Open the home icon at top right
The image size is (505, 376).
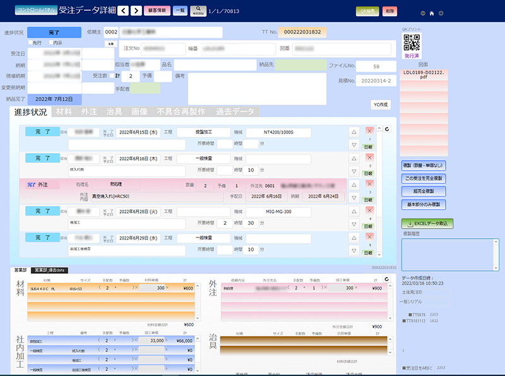[x=431, y=13]
